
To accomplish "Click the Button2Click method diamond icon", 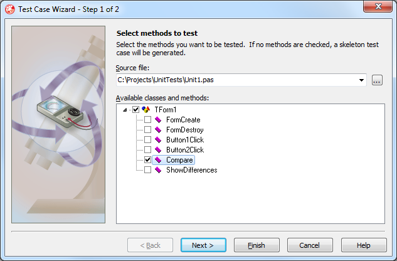I will (x=158, y=150).
